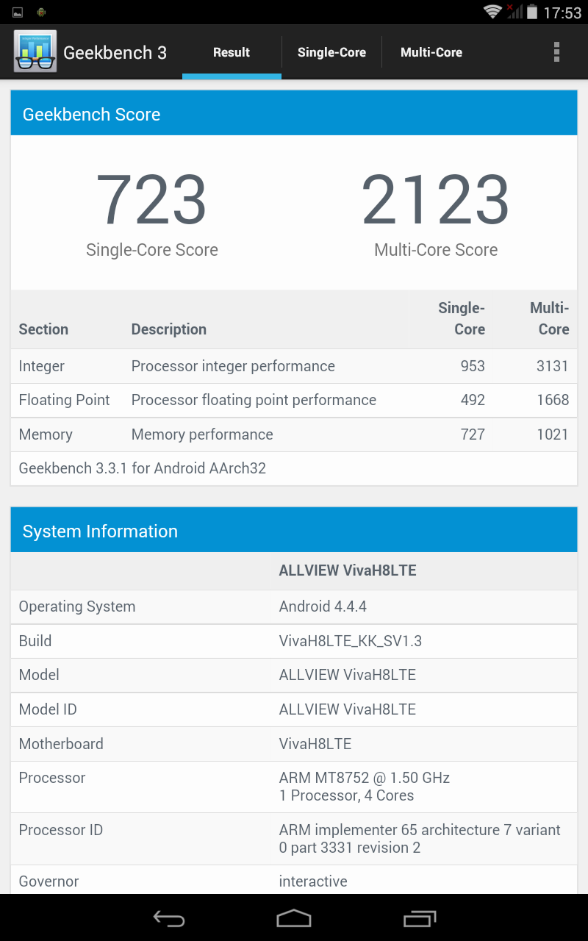Select the Result tab

click(232, 52)
